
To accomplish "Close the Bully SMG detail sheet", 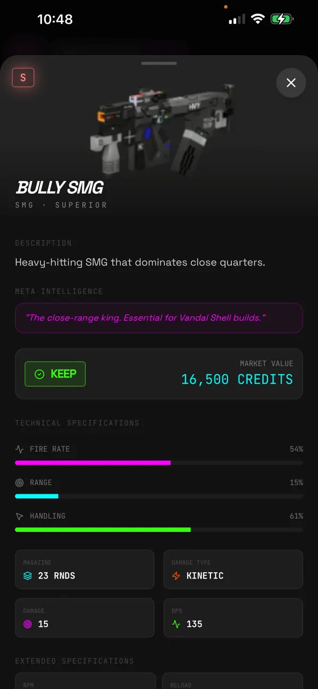I will 291,82.
